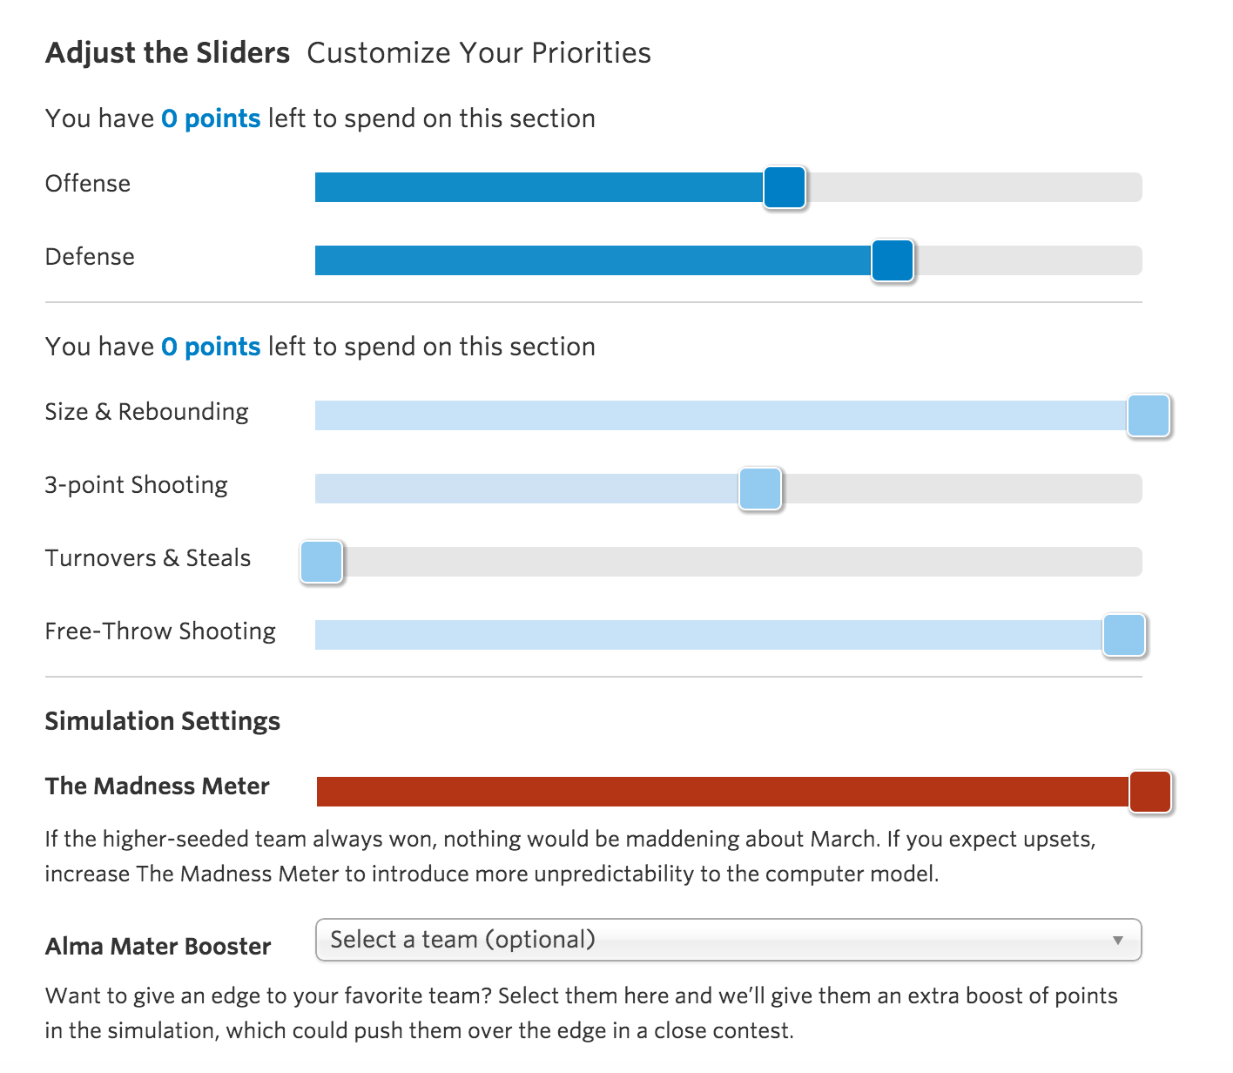Image resolution: width=1233 pixels, height=1073 pixels.
Task: Click the filled blue Defense track
Action: 592,260
